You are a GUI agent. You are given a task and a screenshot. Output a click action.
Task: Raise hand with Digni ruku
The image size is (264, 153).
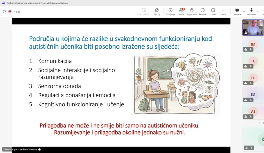[192, 12]
